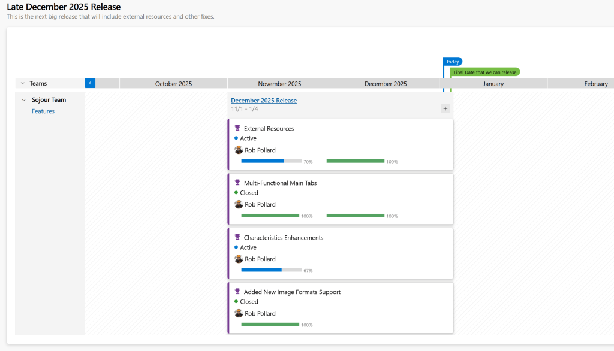Click trophy icon for Added New Image Formats
Viewport: 614px width, 351px height.
[237, 292]
